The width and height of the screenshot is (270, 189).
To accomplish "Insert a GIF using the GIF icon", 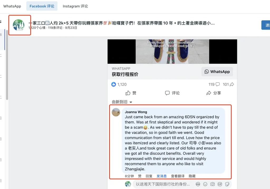I will click(x=220, y=184).
